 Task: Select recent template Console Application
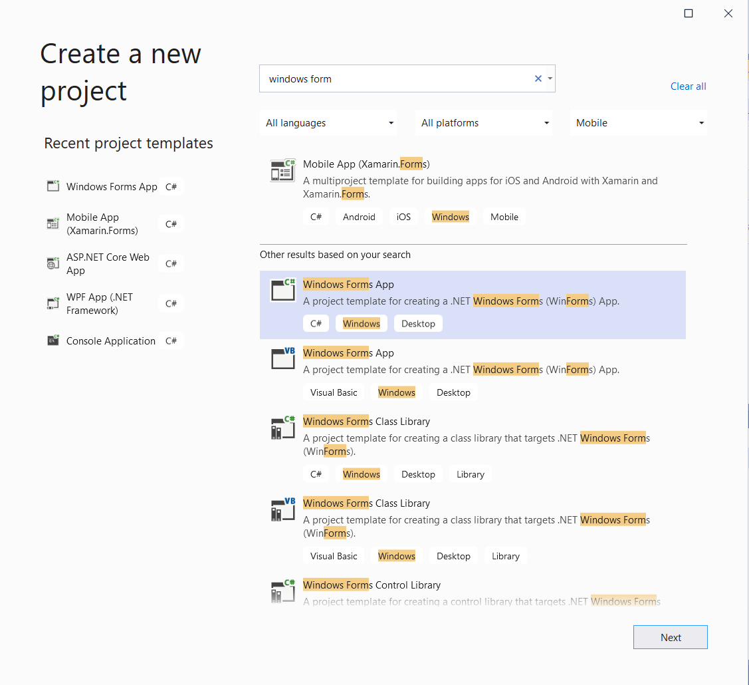click(x=111, y=341)
